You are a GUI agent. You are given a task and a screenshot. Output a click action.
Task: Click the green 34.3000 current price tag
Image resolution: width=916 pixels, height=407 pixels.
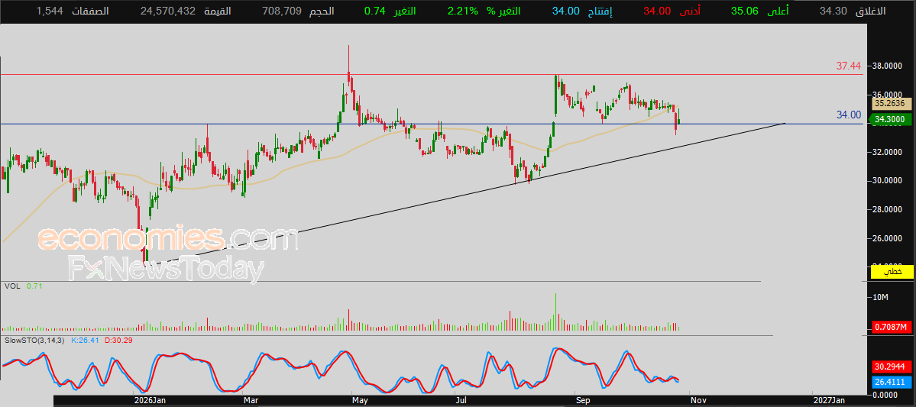(890, 120)
